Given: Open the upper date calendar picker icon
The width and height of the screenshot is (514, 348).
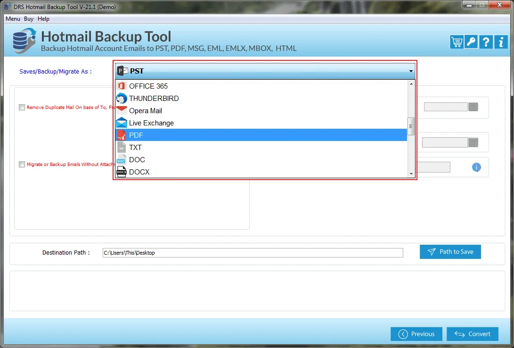Looking at the screenshot, I should point(473,107).
